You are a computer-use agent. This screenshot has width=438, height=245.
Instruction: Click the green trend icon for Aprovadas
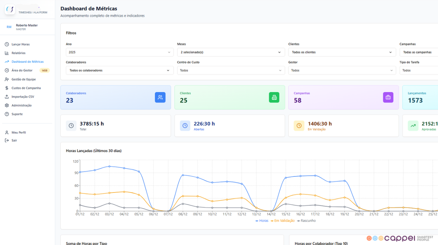tap(413, 126)
